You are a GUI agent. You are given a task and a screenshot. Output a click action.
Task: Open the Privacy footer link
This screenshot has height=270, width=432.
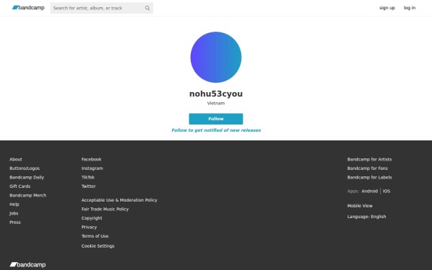[x=89, y=227]
